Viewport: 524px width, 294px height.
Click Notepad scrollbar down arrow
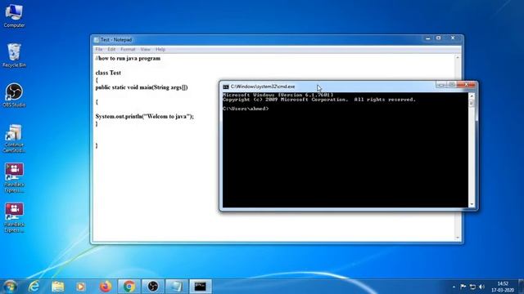pyautogui.click(x=458, y=238)
